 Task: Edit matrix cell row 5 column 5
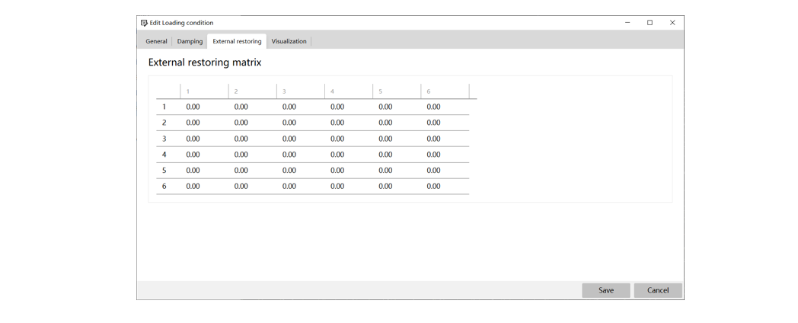(397, 170)
